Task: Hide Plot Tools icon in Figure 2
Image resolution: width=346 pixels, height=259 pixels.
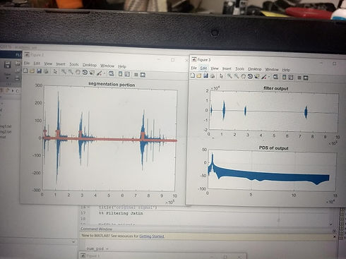Action: pyautogui.click(x=136, y=75)
